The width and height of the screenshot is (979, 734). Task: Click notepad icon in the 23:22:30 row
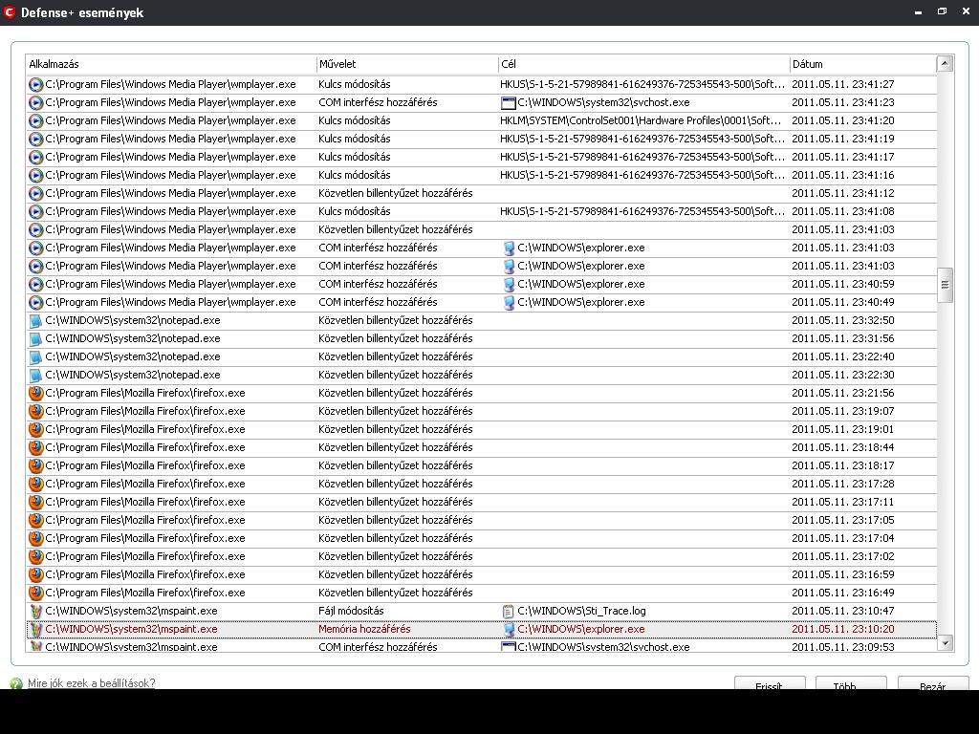pos(36,375)
